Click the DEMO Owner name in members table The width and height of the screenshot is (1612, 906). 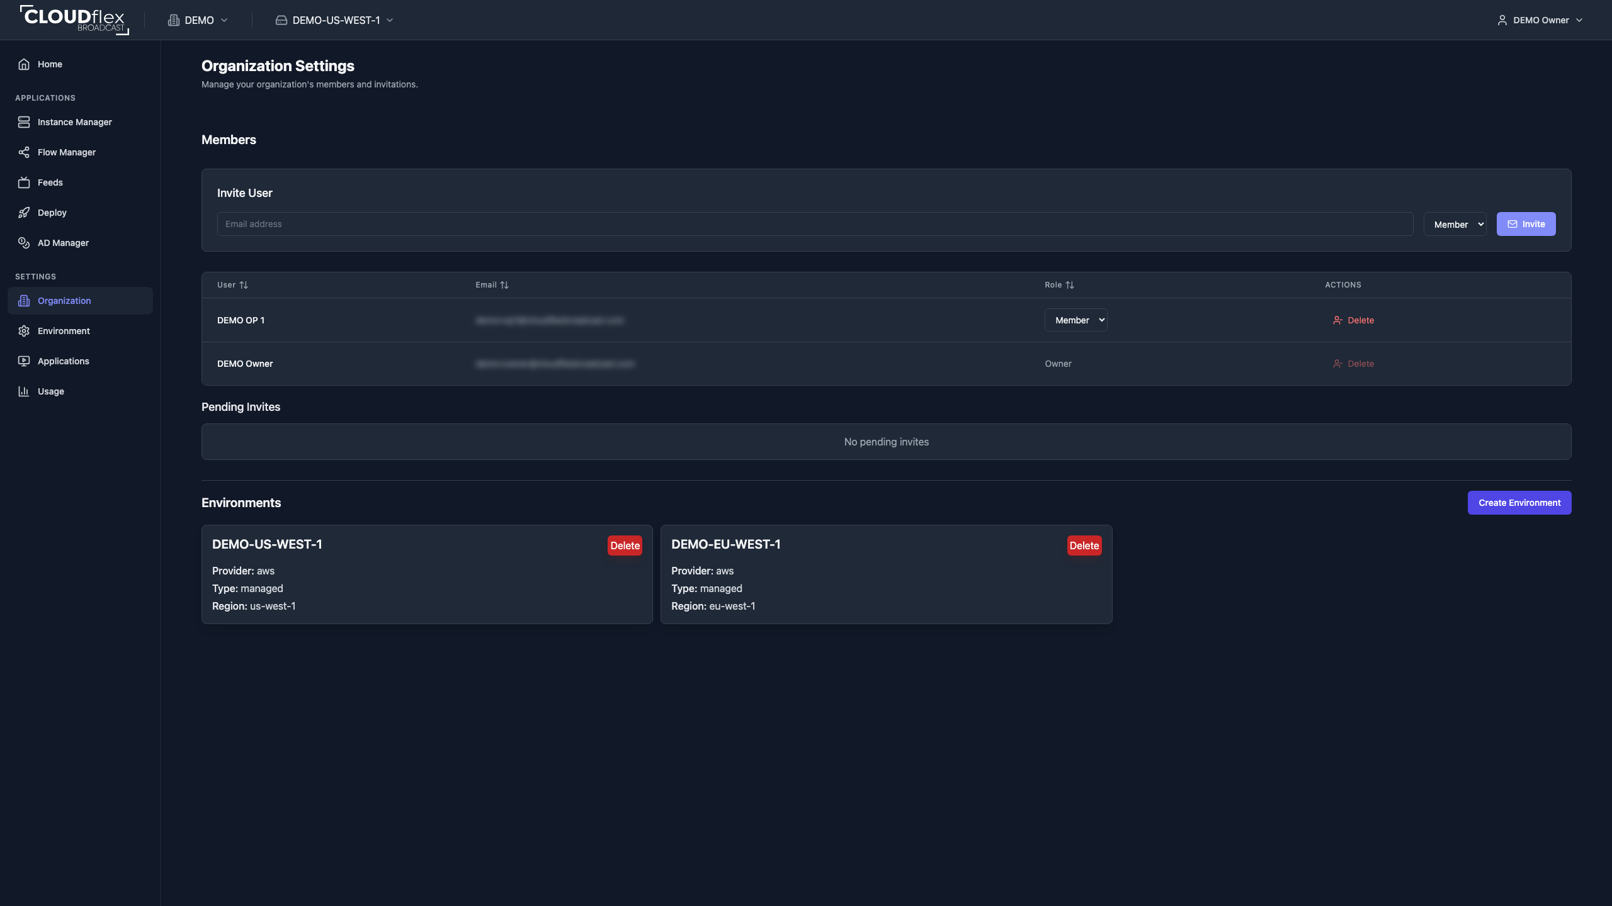(245, 364)
